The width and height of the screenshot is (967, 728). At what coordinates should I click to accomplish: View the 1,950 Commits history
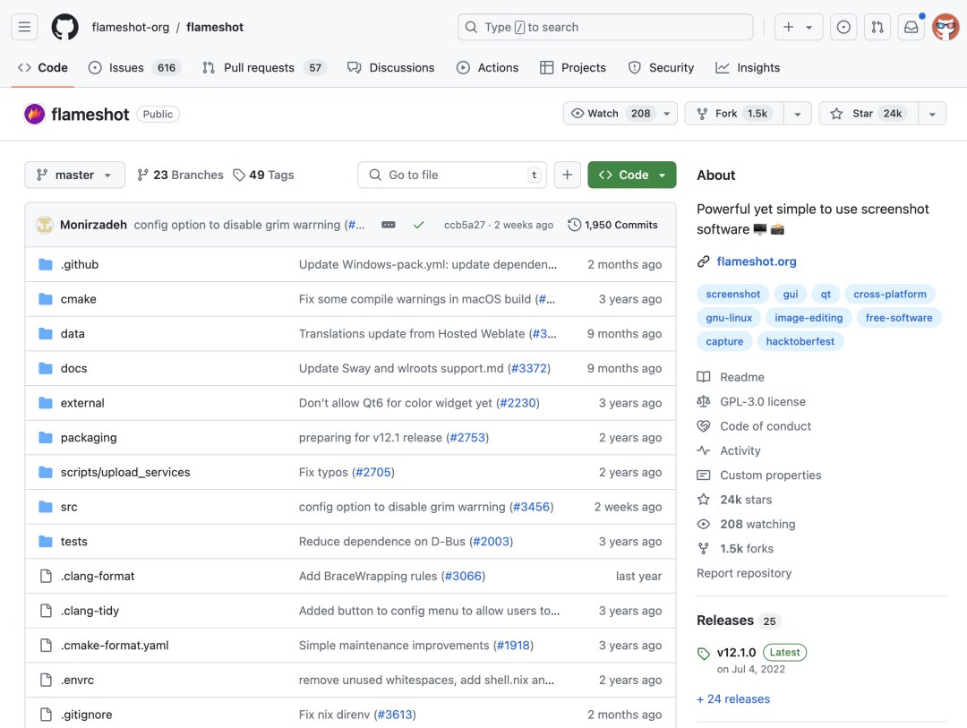(x=613, y=225)
